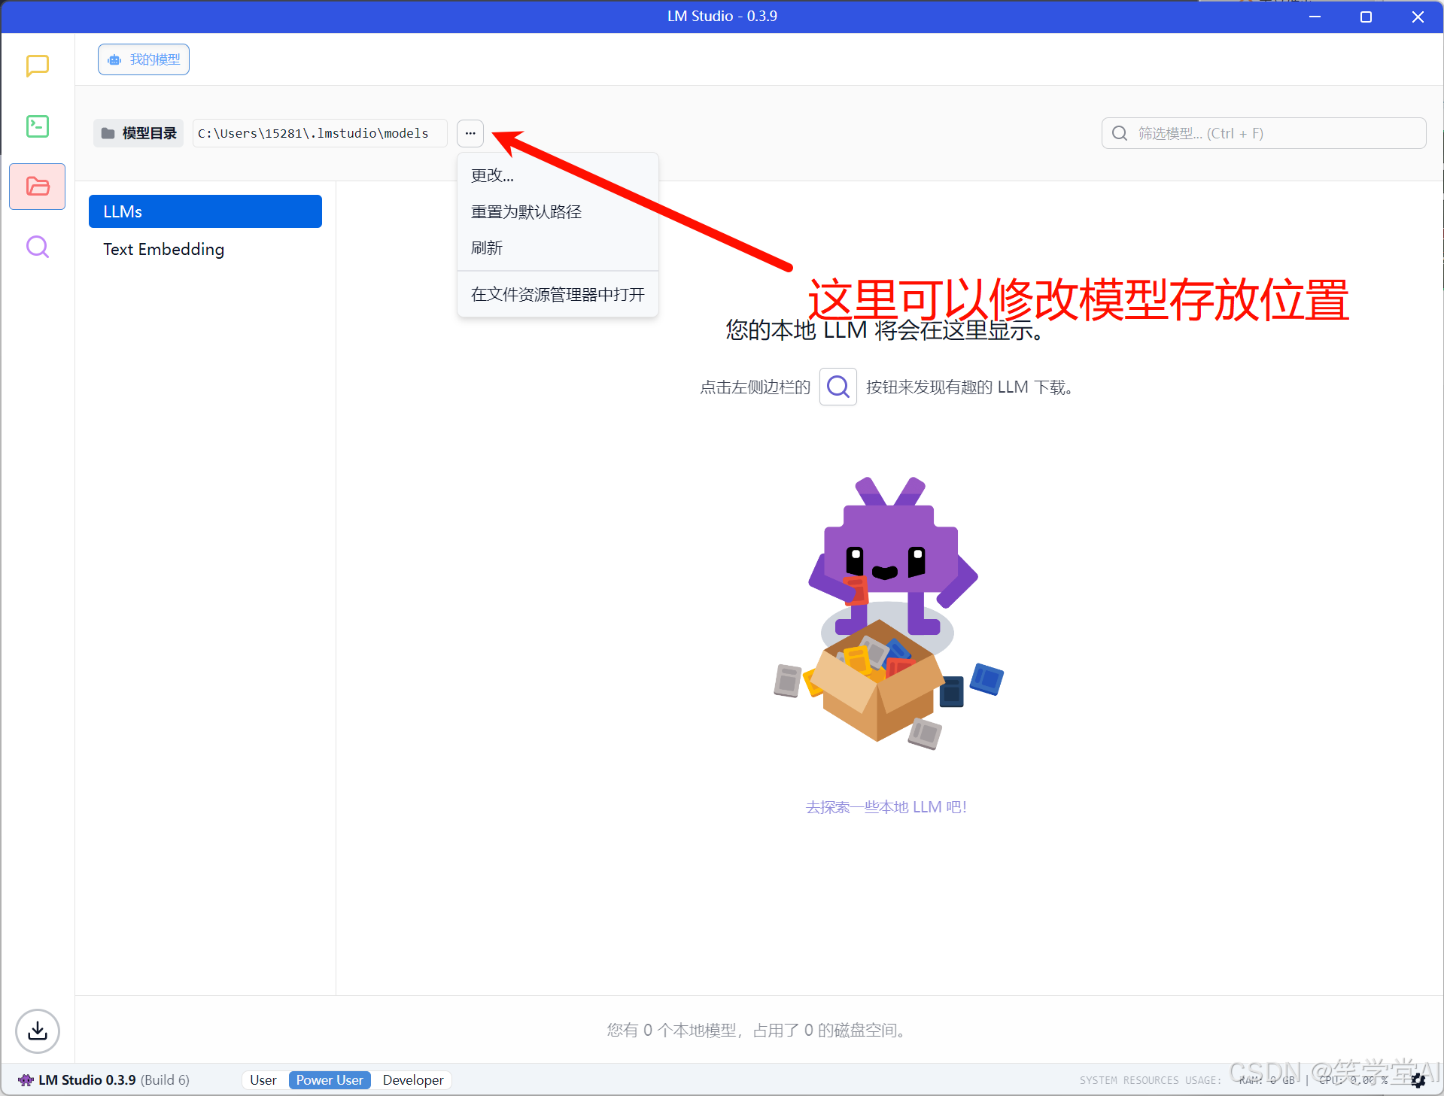This screenshot has width=1444, height=1096.
Task: Choose 在文件资源管理器中打开 menu entry
Action: coord(558,294)
